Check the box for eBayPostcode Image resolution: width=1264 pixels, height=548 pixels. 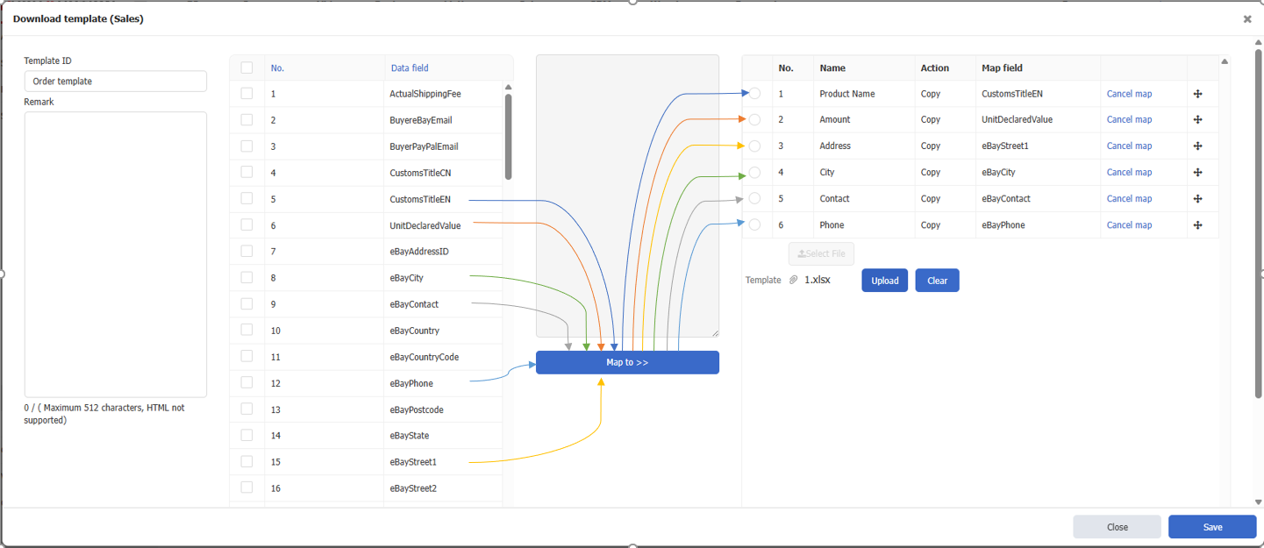[x=246, y=409]
